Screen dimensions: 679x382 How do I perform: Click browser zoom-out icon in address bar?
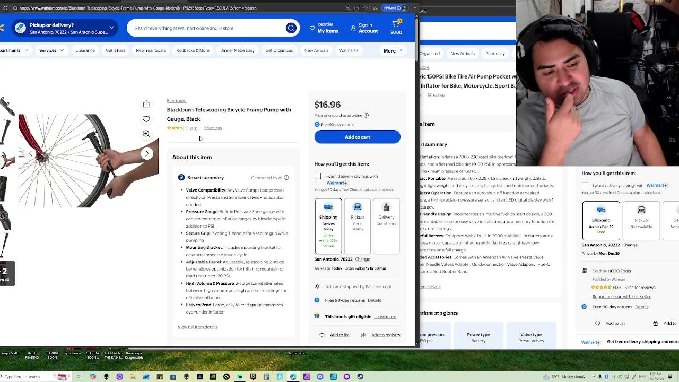tap(356, 8)
